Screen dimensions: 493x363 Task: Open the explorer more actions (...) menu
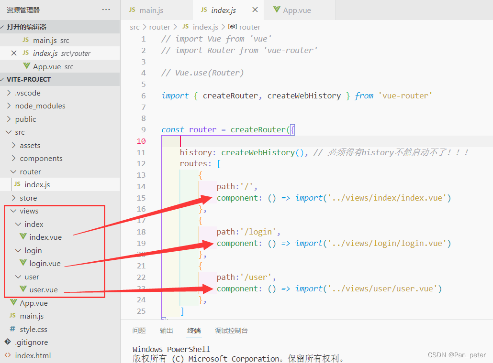[105, 10]
